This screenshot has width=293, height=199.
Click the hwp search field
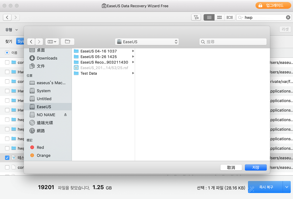(264, 17)
